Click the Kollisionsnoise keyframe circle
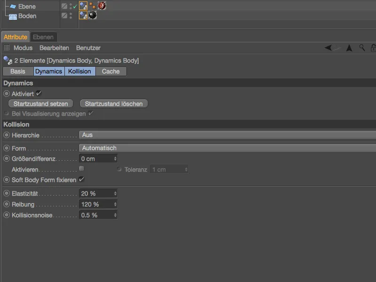Screen dimensions: 376x282 click(7, 215)
